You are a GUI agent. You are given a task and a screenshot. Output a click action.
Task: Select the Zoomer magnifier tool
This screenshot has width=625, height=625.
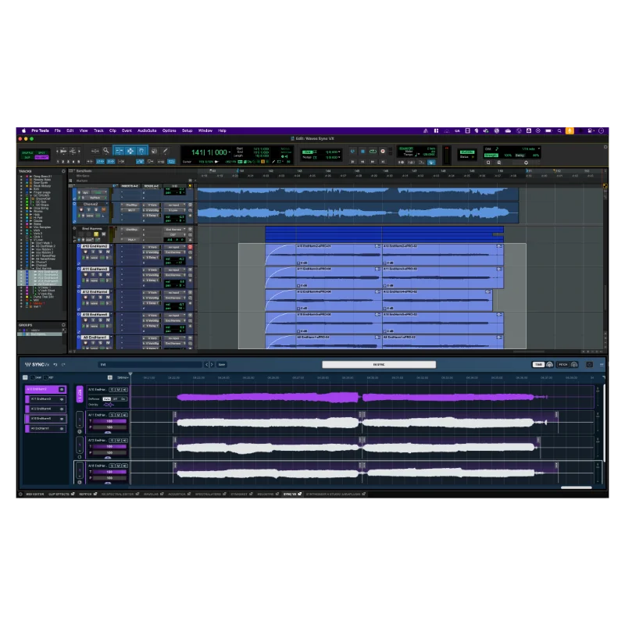pyautogui.click(x=106, y=151)
